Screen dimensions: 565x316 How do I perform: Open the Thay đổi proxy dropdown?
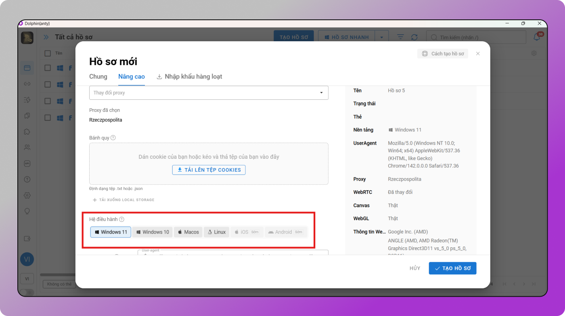[209, 93]
